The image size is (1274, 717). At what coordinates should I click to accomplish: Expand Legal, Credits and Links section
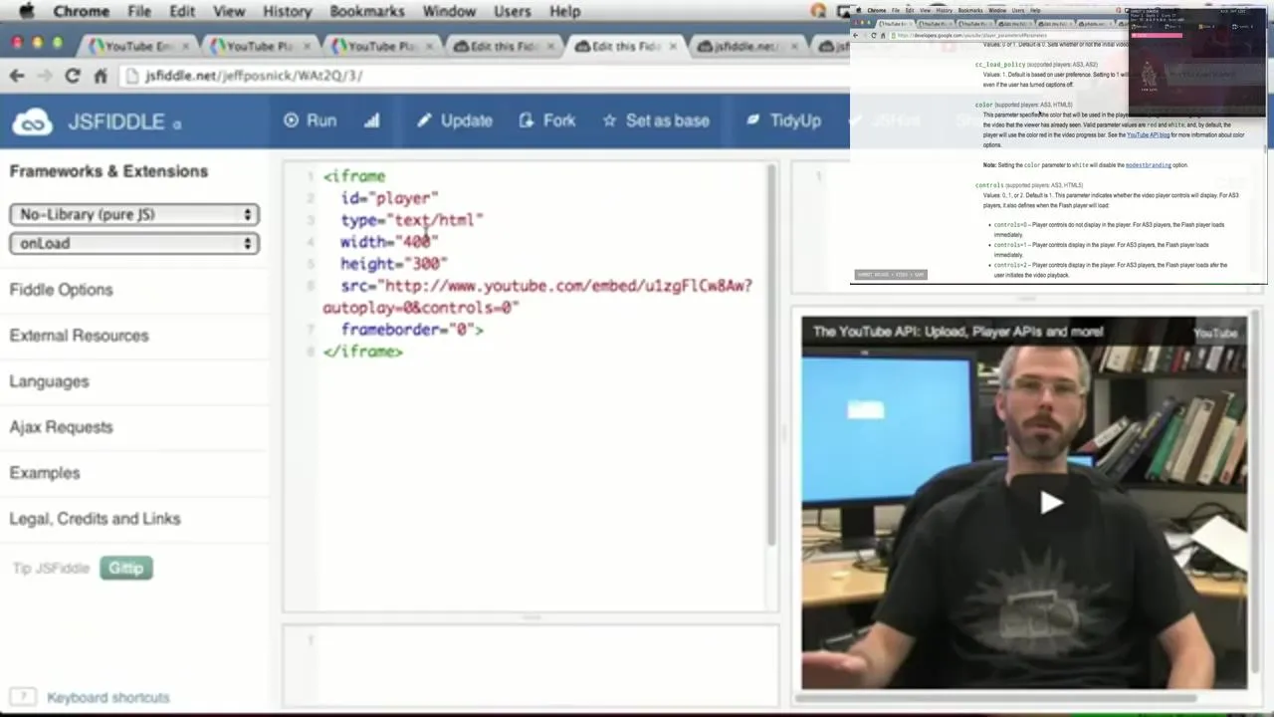(x=95, y=519)
